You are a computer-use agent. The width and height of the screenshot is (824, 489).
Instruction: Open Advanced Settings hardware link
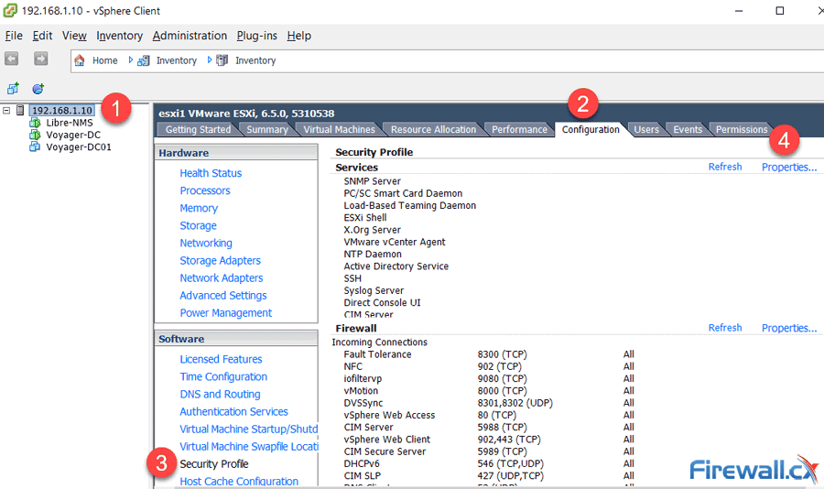click(x=223, y=296)
